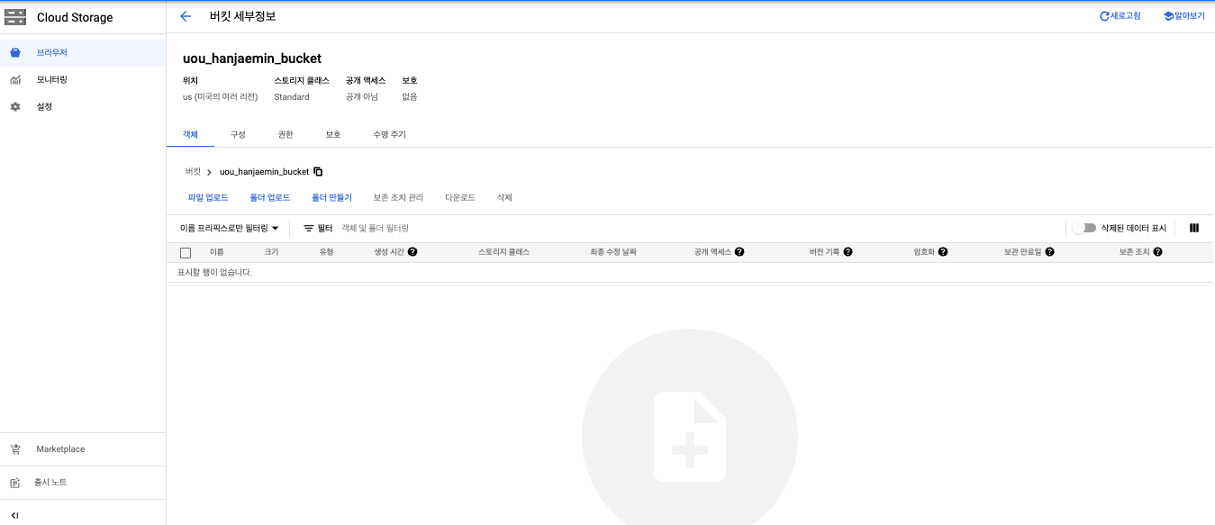Click help icon next to 생성 시간
Viewport: 1215px width, 525px height.
413,252
